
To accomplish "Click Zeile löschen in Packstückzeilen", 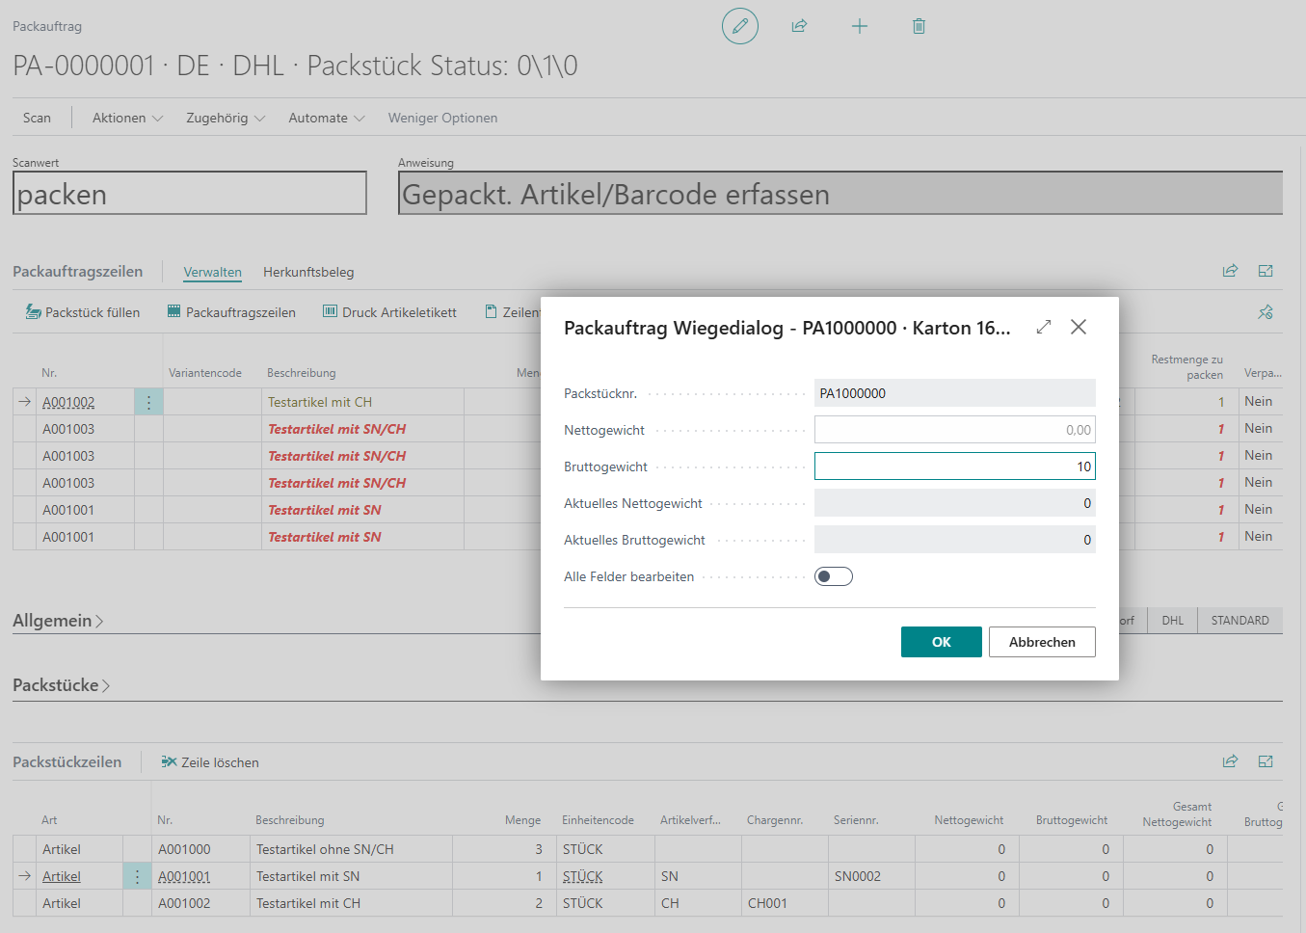I will point(210,762).
